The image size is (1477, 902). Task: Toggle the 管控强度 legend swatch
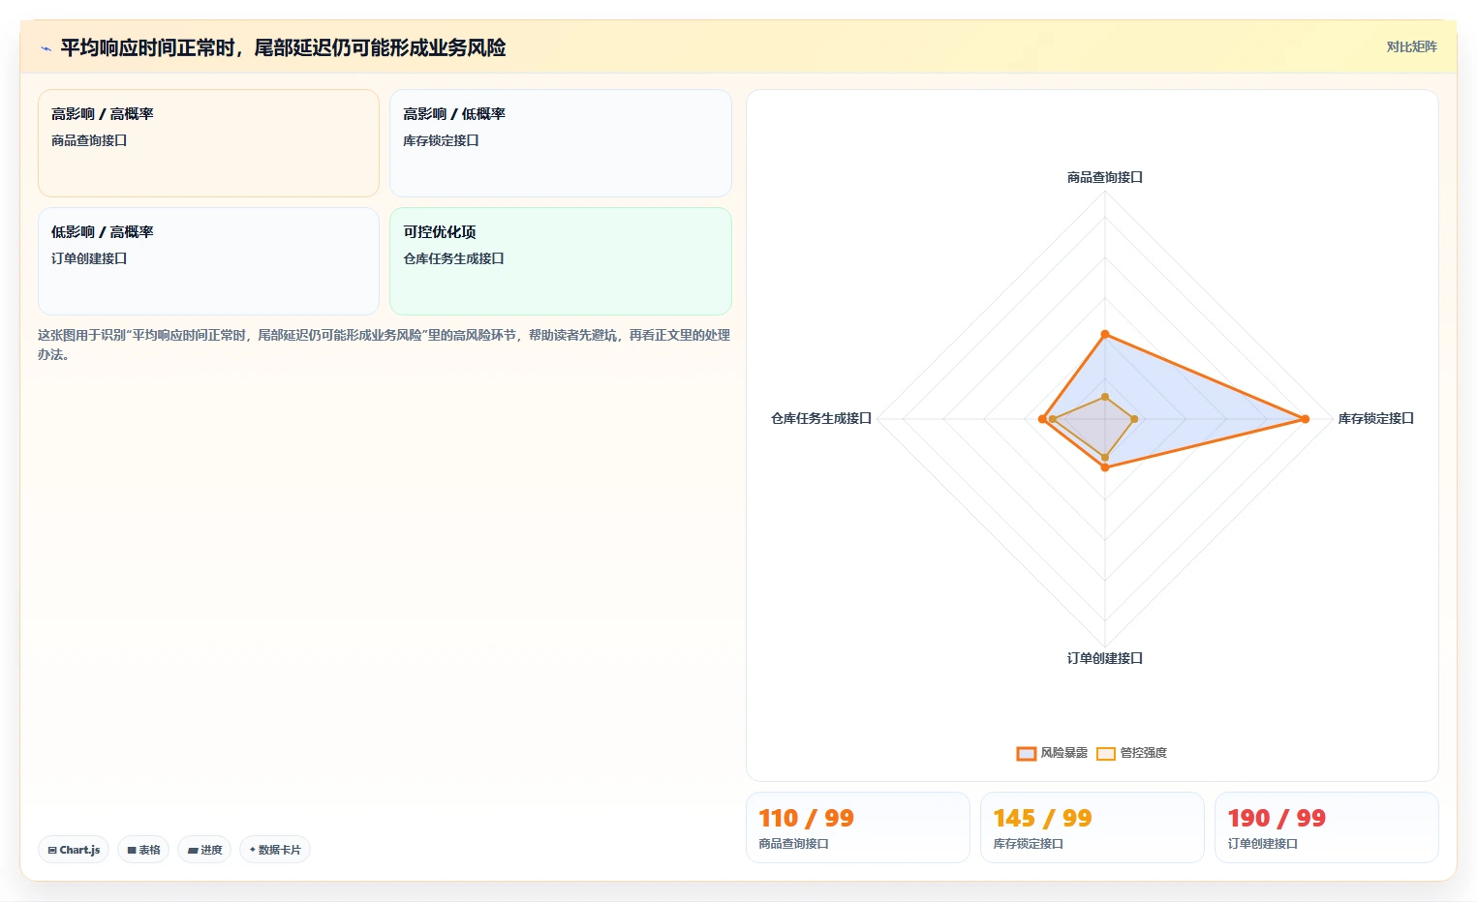[1105, 753]
